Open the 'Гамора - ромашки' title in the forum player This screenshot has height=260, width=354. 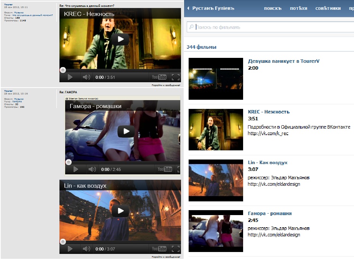click(x=96, y=106)
